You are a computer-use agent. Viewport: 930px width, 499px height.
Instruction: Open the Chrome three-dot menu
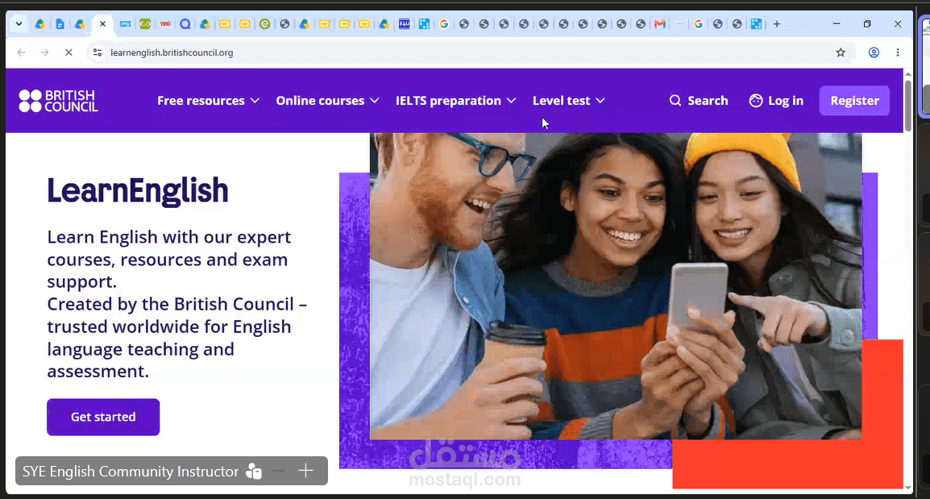pyautogui.click(x=898, y=52)
